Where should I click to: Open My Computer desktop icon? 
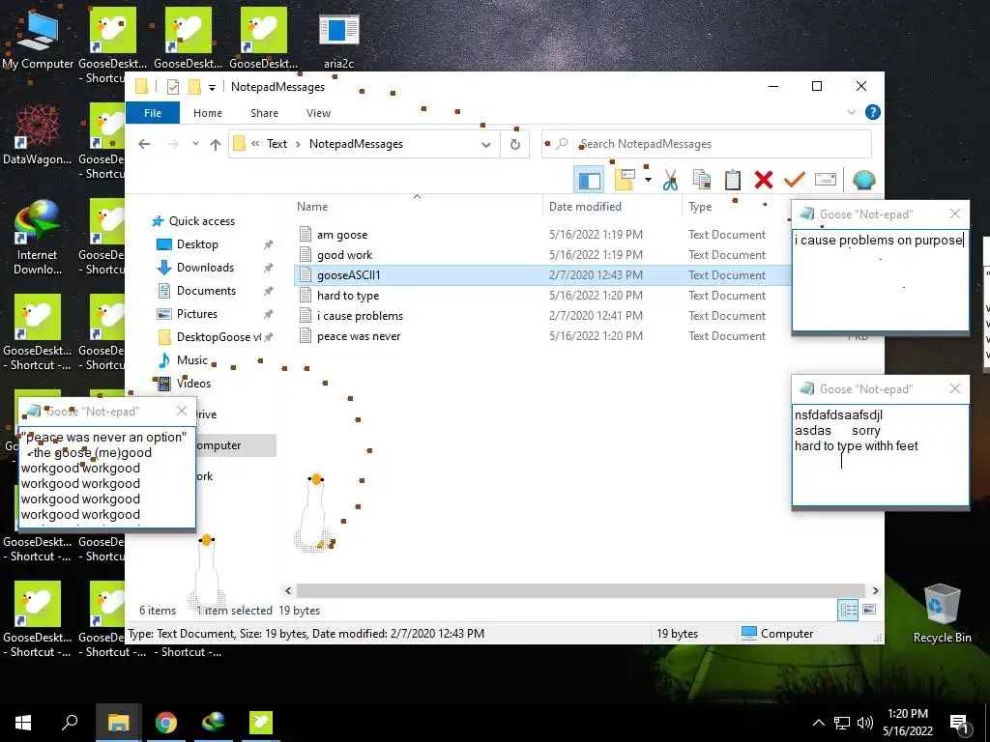[x=38, y=39]
